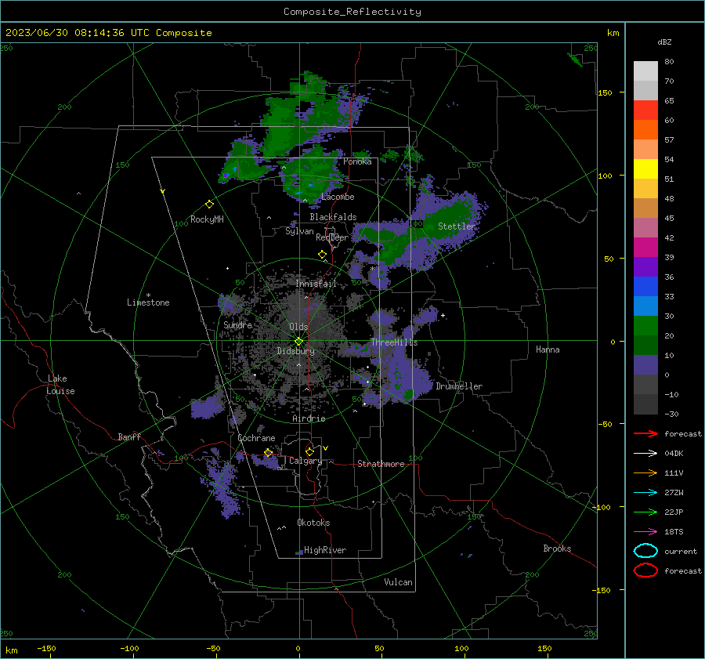The image size is (705, 659).
Task: Click the cyan current ellipse legend icon
Action: click(x=645, y=551)
